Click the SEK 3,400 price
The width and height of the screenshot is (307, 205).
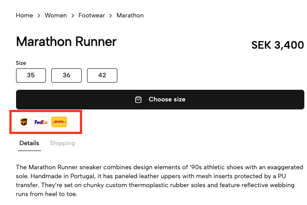[x=278, y=45]
